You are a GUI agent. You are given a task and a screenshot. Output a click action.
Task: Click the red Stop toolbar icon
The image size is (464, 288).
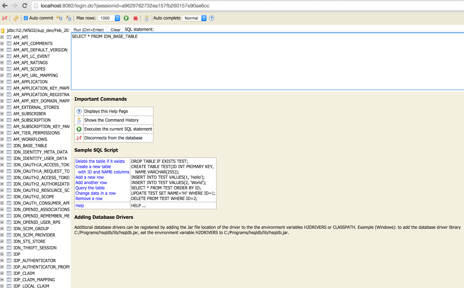pyautogui.click(x=135, y=18)
